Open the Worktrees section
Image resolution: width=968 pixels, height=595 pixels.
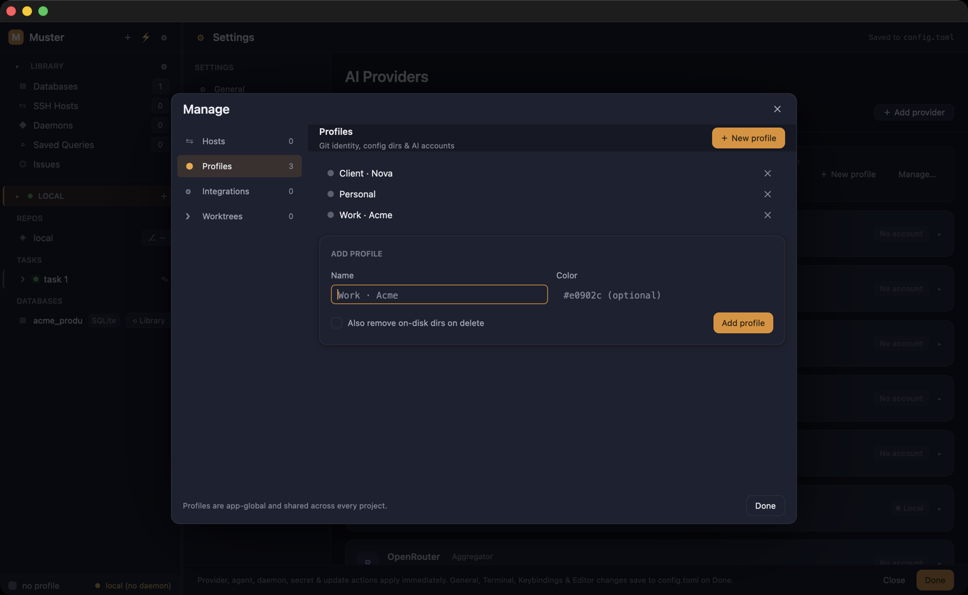pos(240,216)
